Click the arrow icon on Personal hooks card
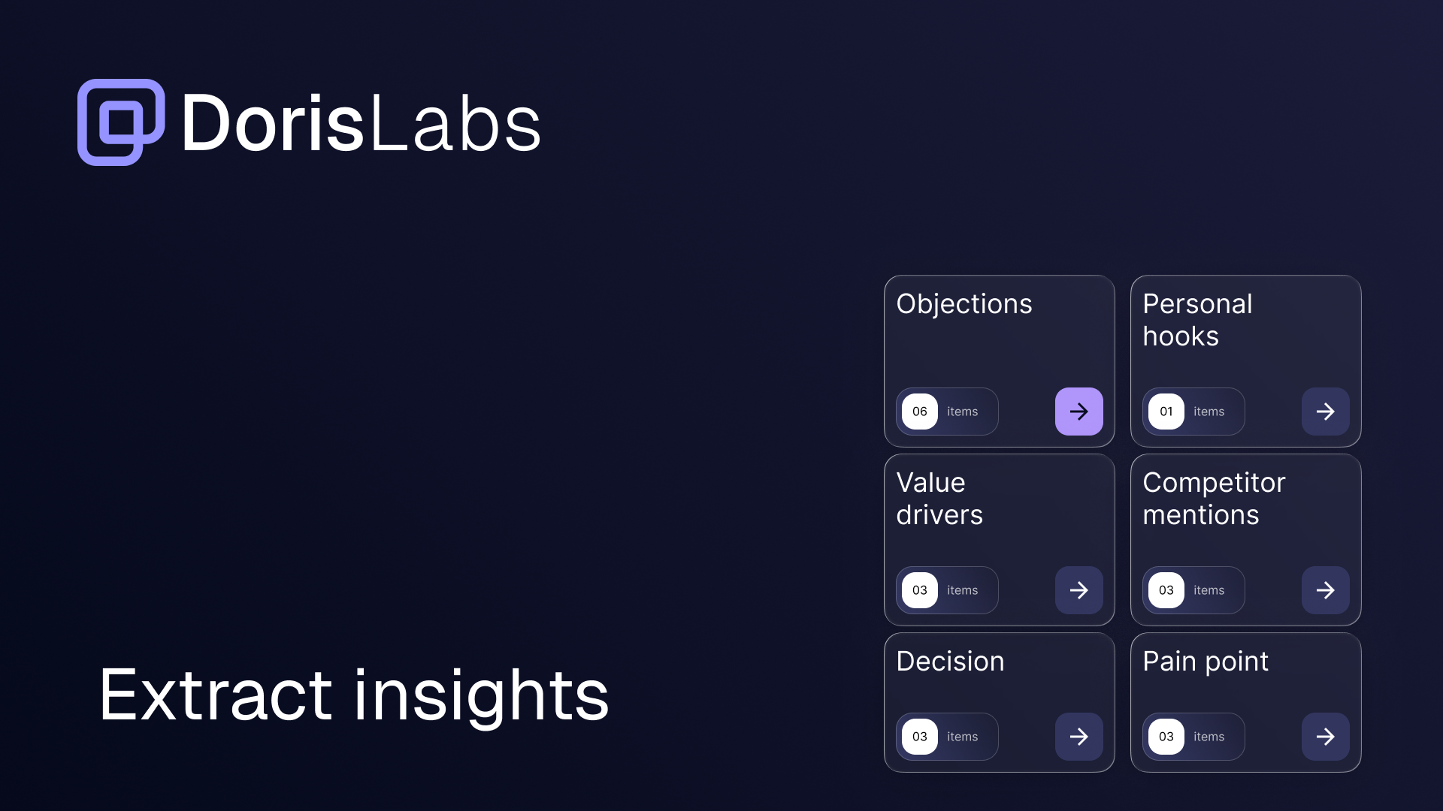Image resolution: width=1443 pixels, height=811 pixels. (x=1325, y=412)
